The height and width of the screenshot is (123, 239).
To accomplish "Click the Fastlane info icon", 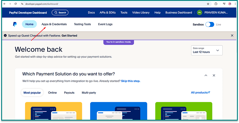I will pos(5,36).
